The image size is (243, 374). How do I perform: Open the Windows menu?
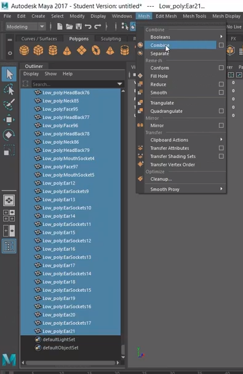[x=122, y=16]
